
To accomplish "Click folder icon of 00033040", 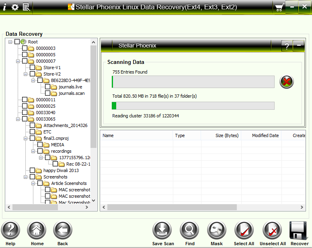I will pyautogui.click(x=31, y=113).
